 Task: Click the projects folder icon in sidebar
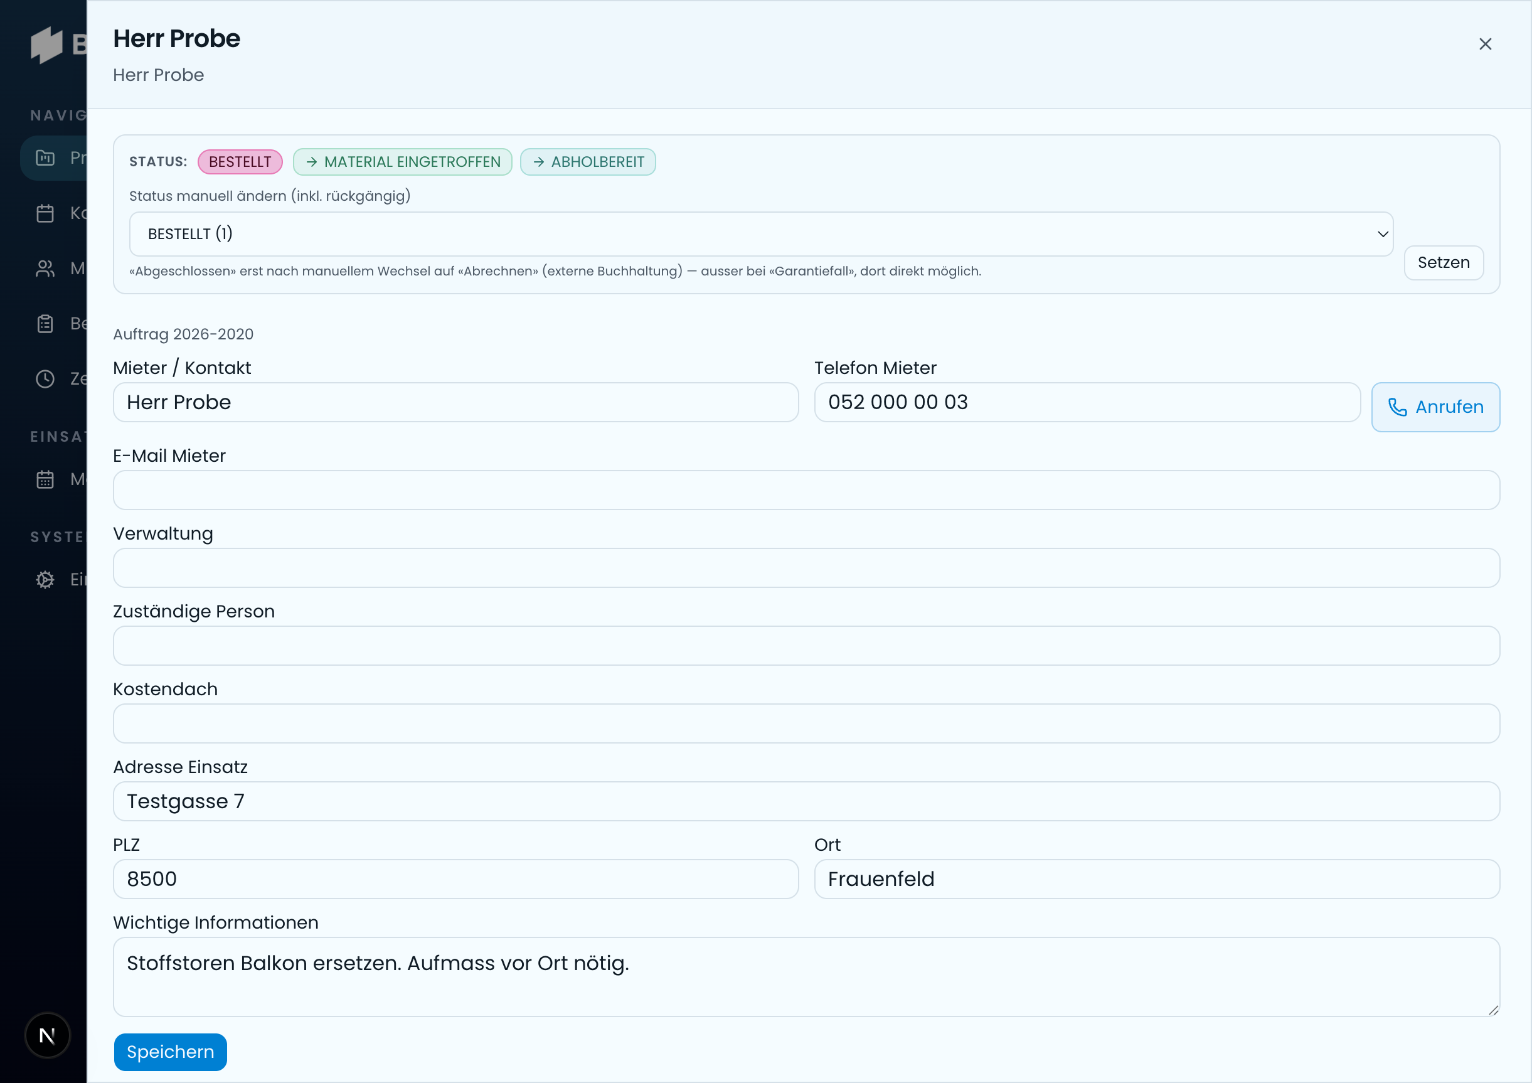click(45, 157)
